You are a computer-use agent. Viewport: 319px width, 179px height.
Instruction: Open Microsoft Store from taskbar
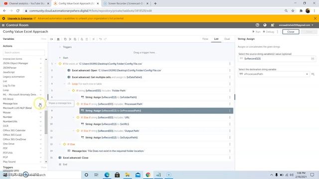click(x=117, y=175)
